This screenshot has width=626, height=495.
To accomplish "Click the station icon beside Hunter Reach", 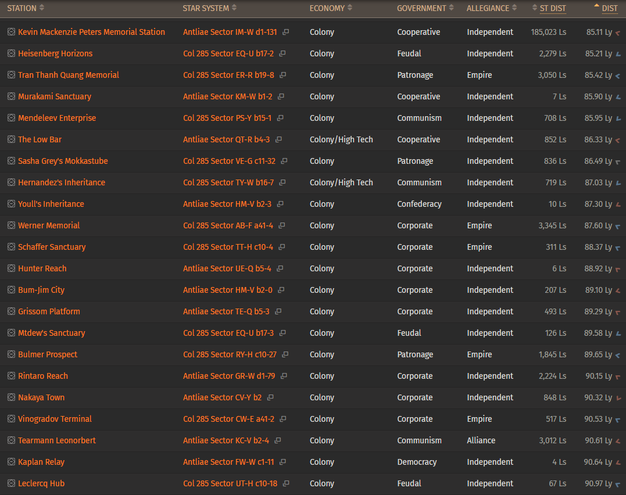I will [11, 268].
